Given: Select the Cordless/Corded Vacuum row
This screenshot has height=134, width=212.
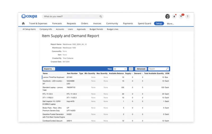Looking at the screenshot, I should [106, 121].
